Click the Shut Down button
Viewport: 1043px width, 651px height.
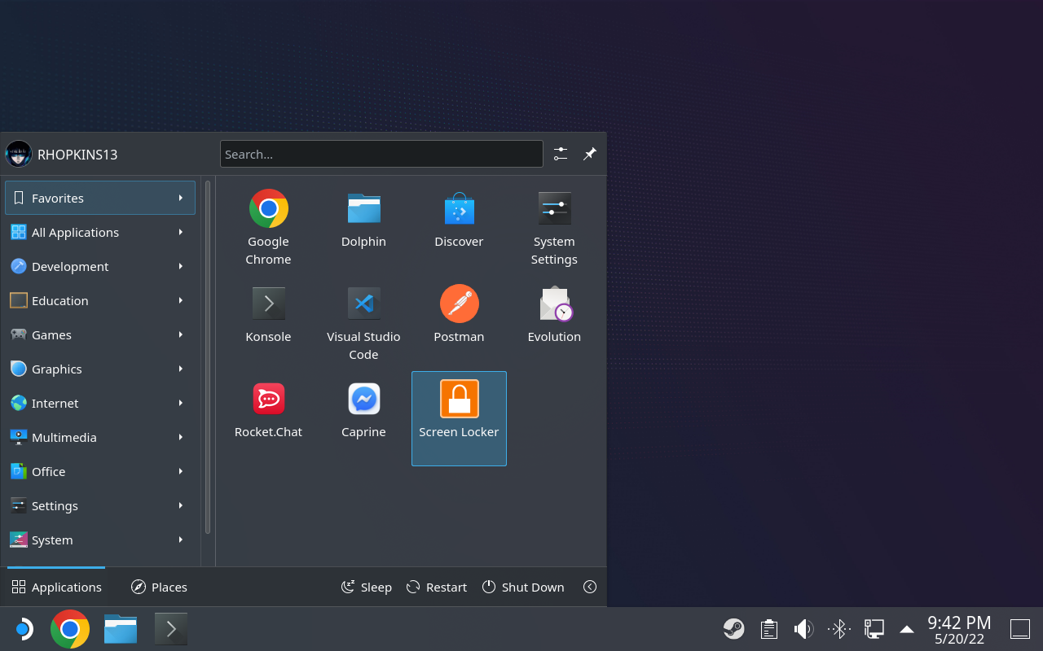[523, 587]
